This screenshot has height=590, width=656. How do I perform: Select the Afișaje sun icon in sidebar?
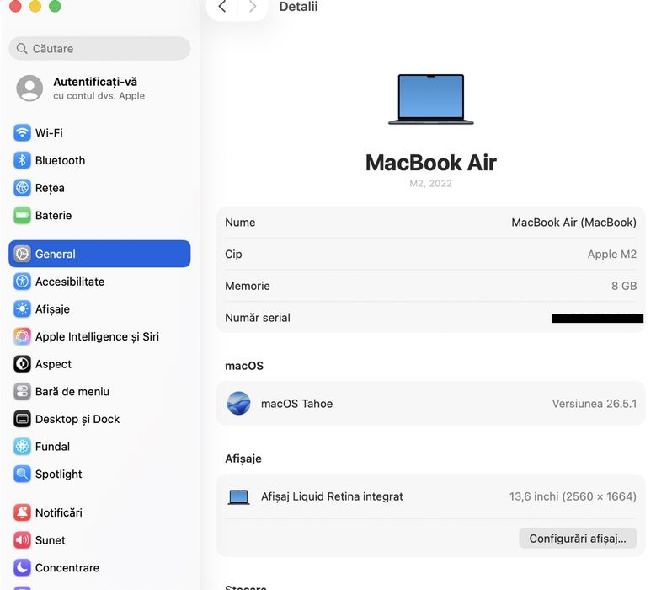(x=22, y=309)
